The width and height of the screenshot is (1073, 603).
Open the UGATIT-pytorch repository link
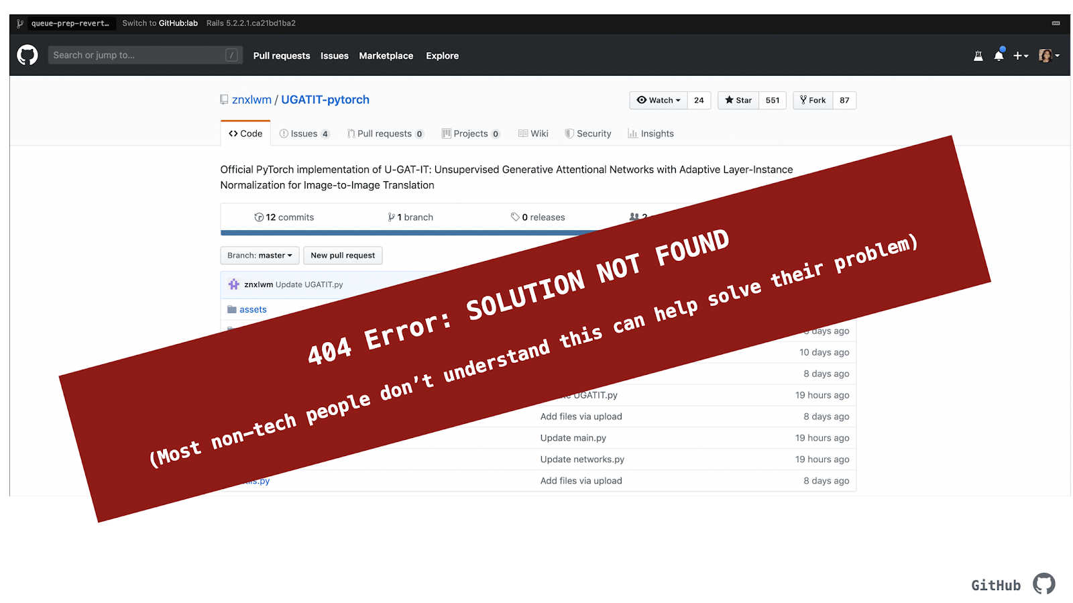(x=325, y=99)
